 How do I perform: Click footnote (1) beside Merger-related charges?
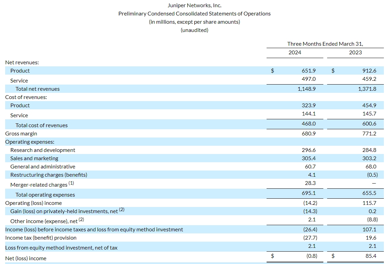pos(71,183)
